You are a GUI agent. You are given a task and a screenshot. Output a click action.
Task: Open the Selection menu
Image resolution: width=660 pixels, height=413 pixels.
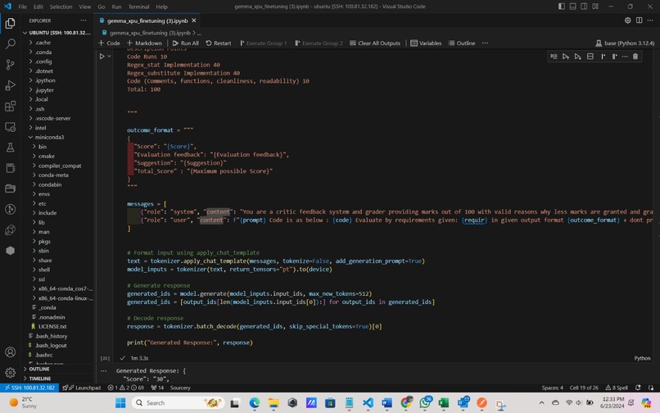[x=61, y=7]
